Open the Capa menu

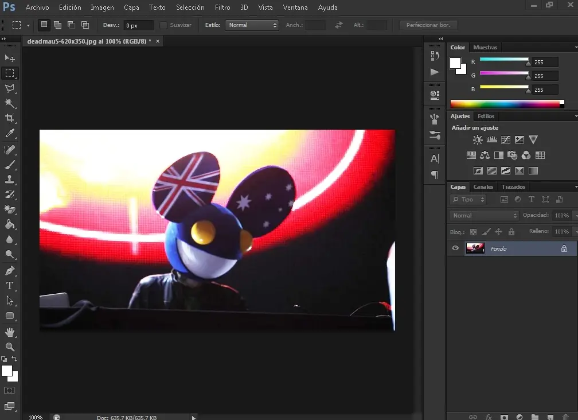[x=132, y=7]
